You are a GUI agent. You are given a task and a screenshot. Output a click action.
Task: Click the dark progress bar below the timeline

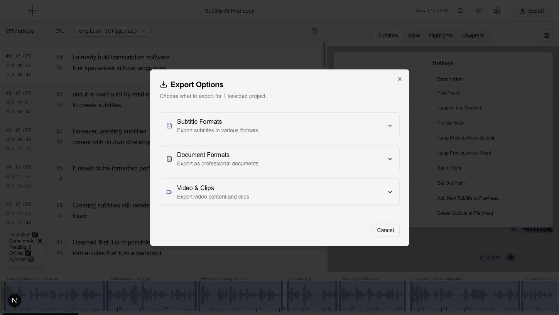tap(41, 313)
